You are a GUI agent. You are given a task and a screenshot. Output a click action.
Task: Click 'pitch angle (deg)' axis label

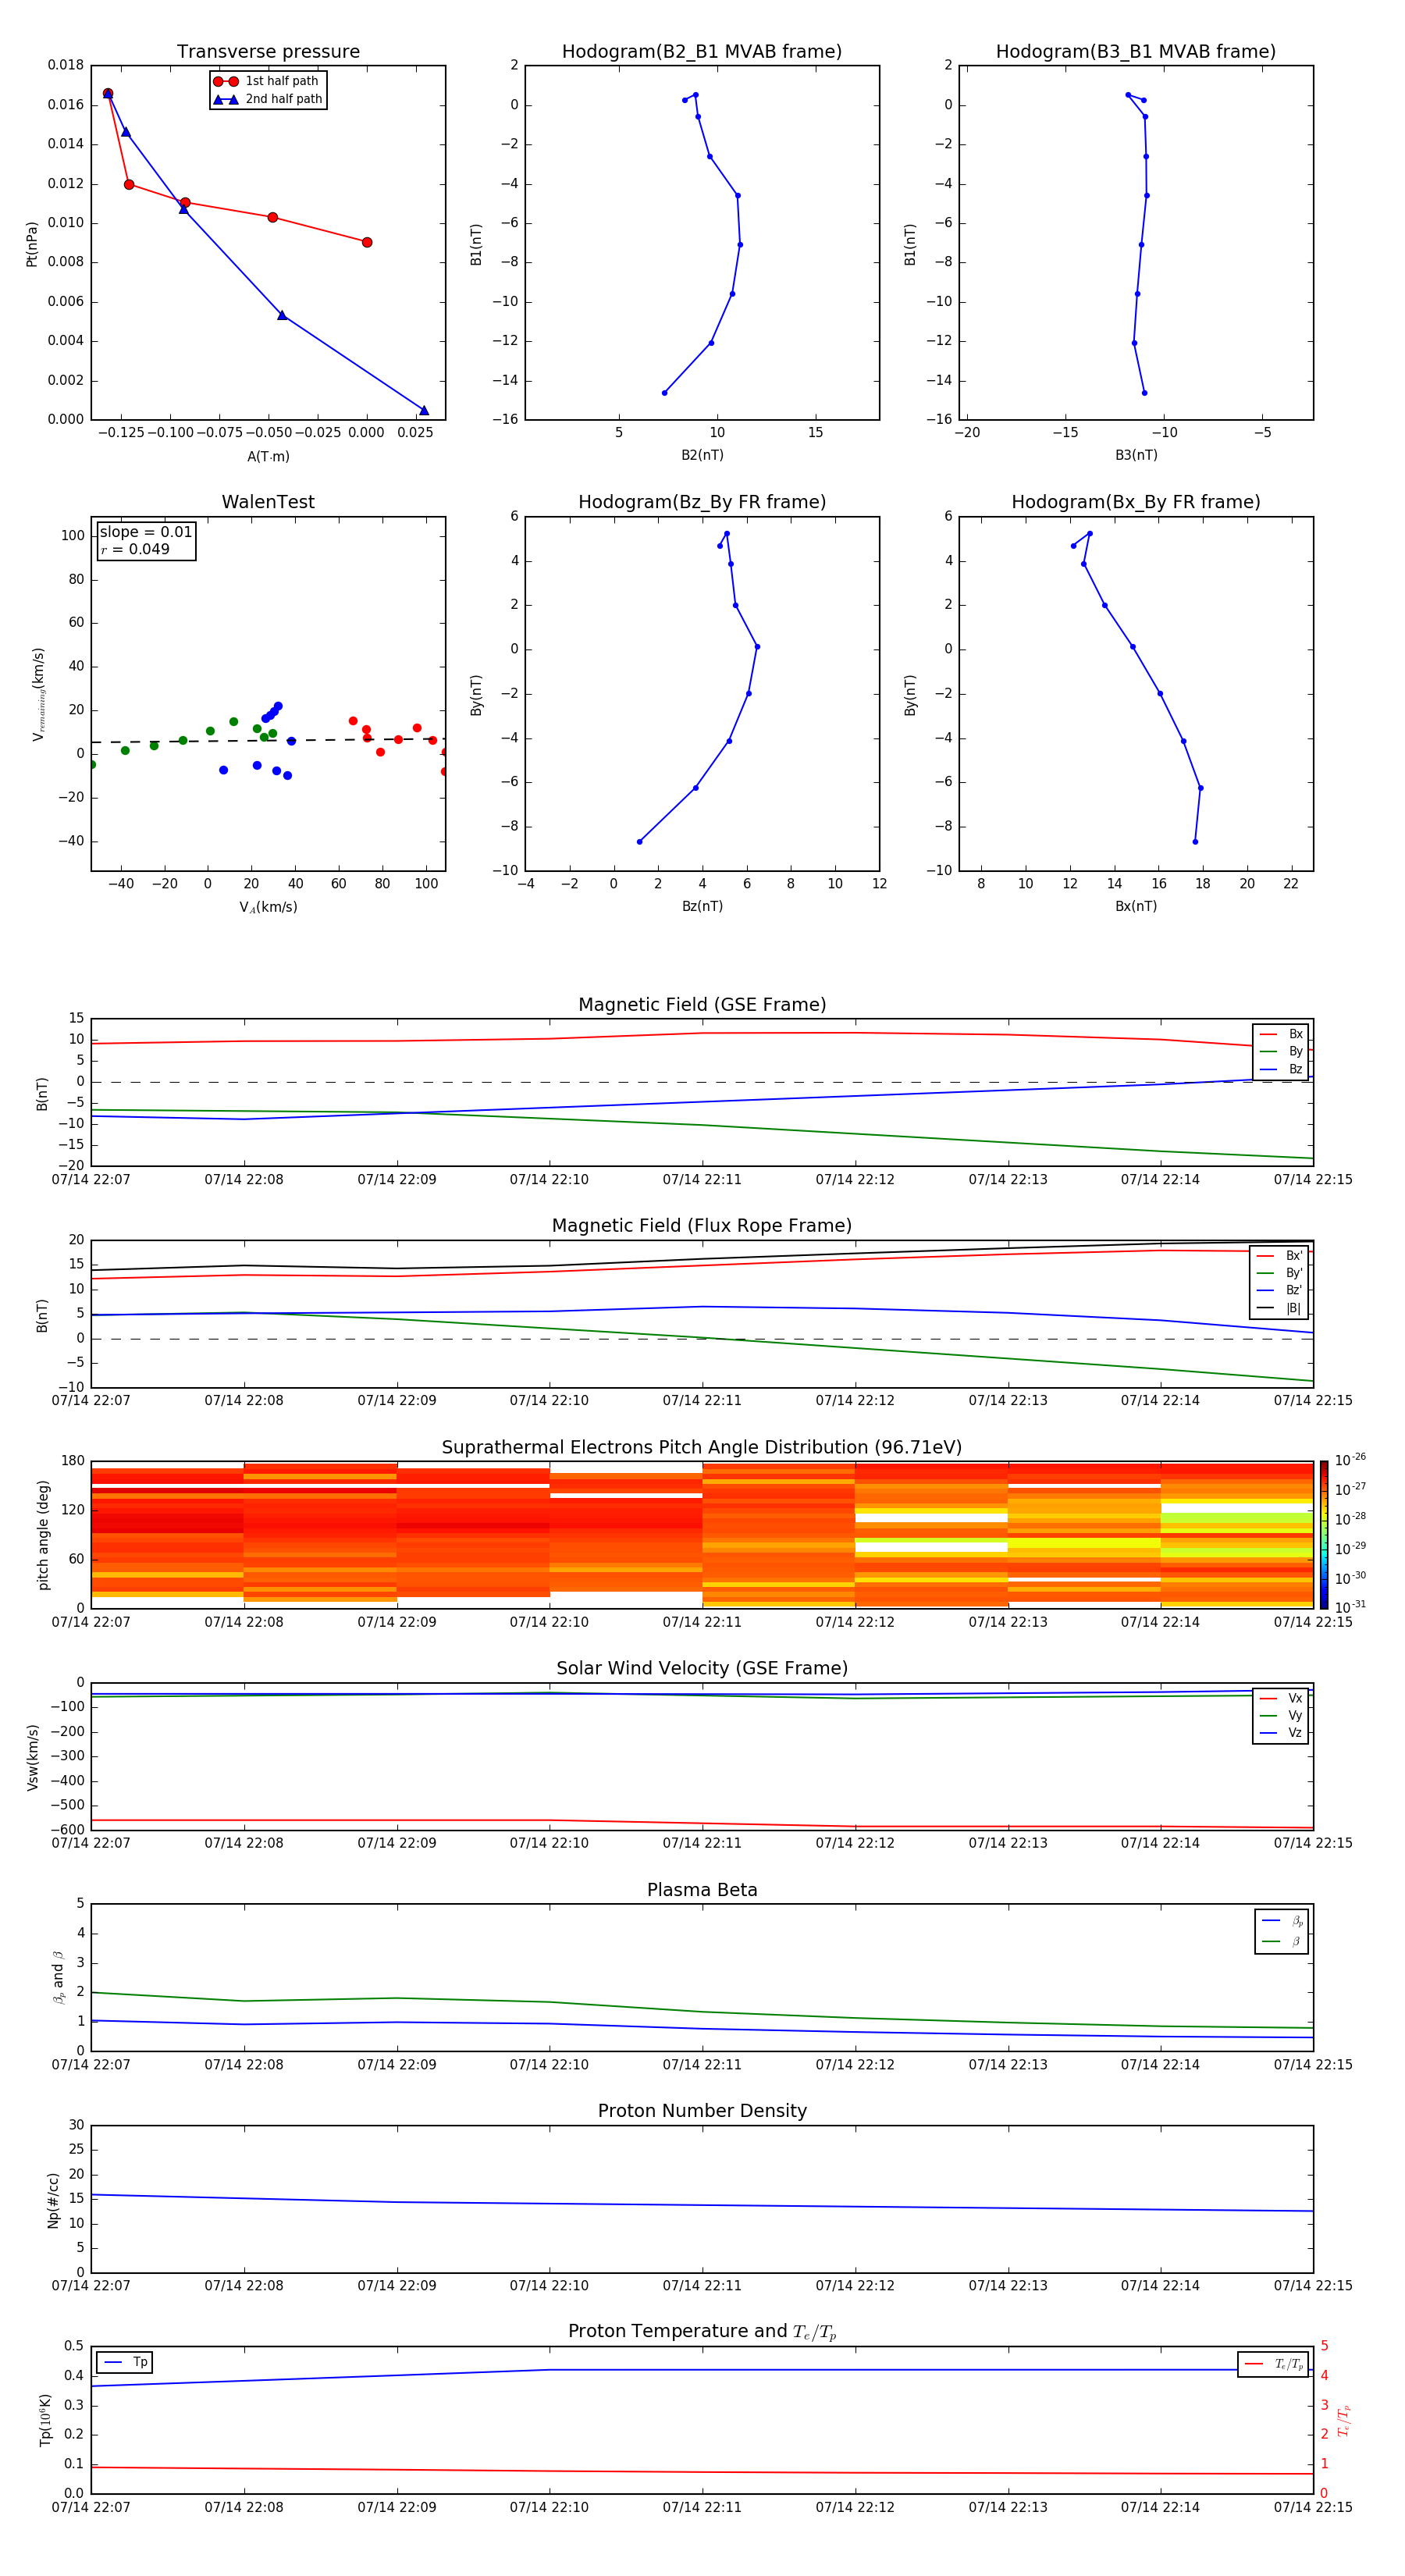point(43,1535)
